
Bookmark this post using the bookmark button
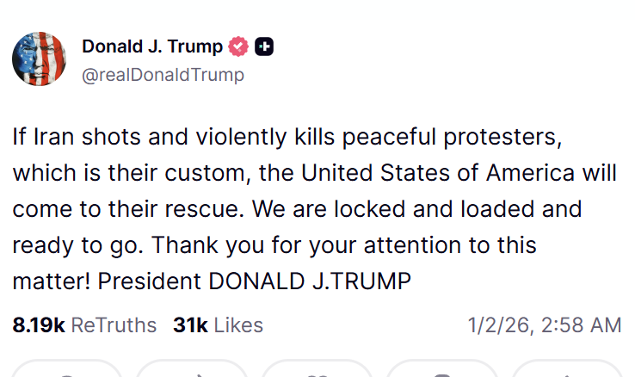[442, 371]
